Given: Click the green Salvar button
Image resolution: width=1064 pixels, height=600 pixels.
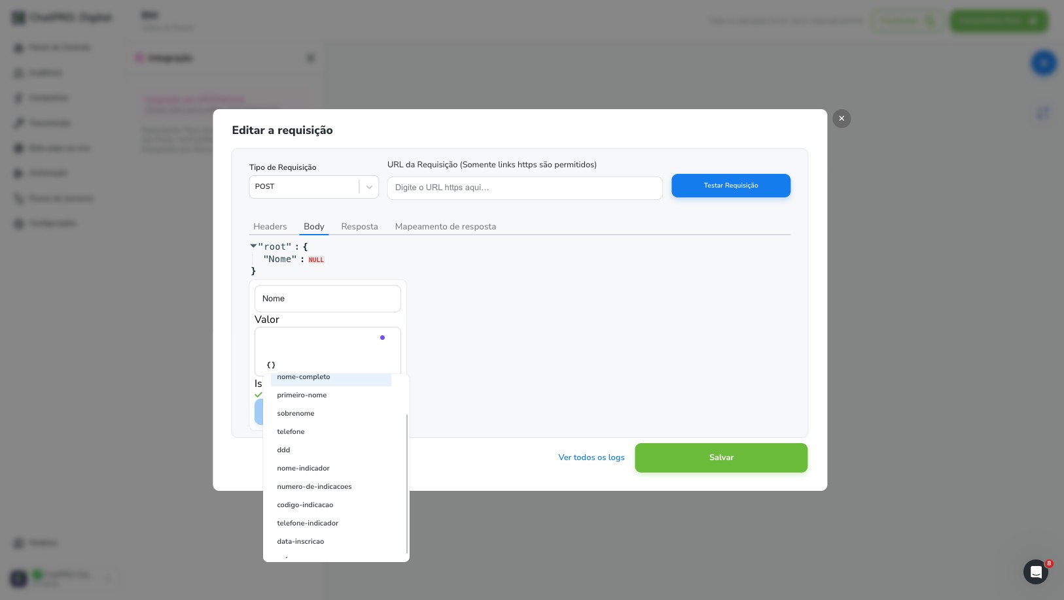Looking at the screenshot, I should coord(721,458).
